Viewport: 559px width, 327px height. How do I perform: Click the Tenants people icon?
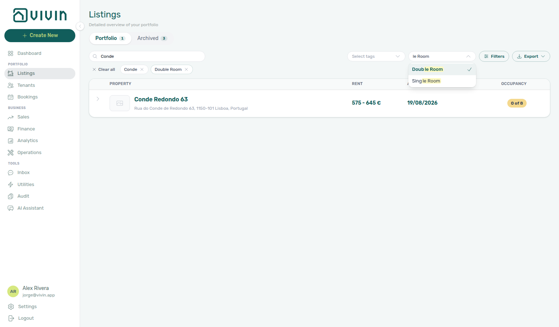(11, 85)
